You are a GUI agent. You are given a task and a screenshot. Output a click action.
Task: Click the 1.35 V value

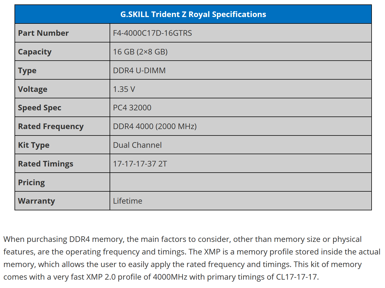124,89
